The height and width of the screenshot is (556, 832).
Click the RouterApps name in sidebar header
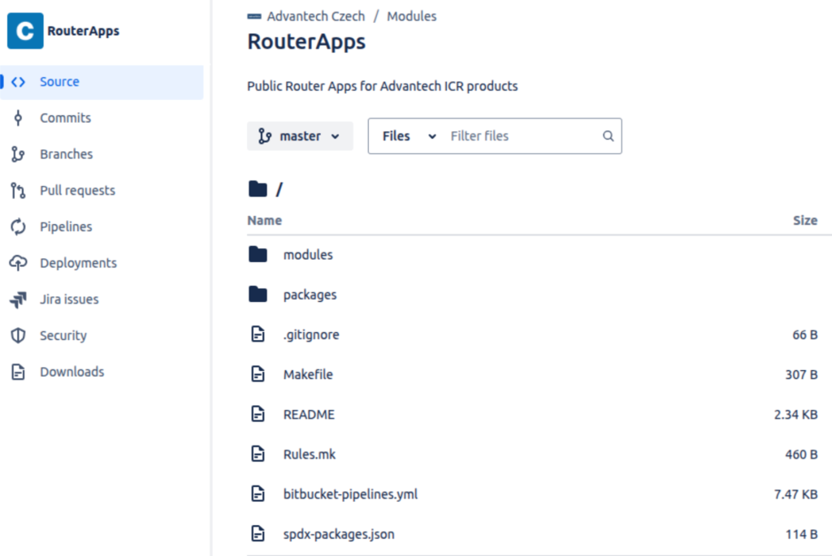click(x=84, y=31)
